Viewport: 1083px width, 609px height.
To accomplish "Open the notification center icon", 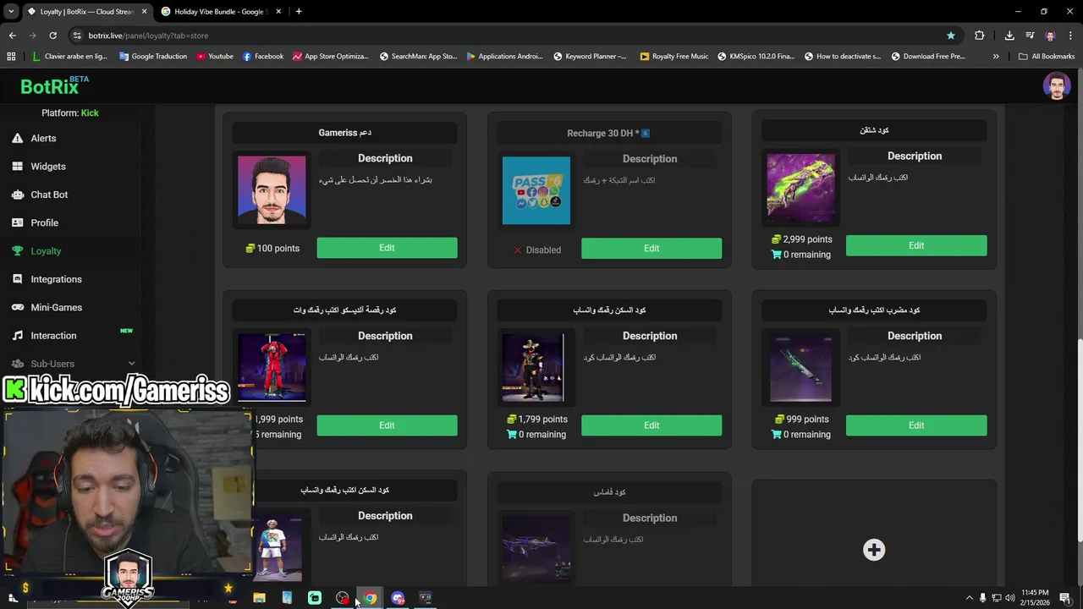I will [1065, 598].
